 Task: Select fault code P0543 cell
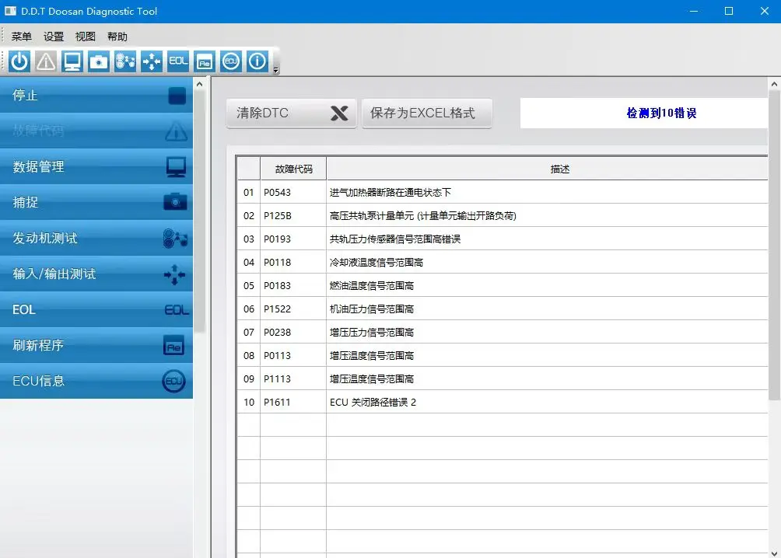tap(293, 192)
